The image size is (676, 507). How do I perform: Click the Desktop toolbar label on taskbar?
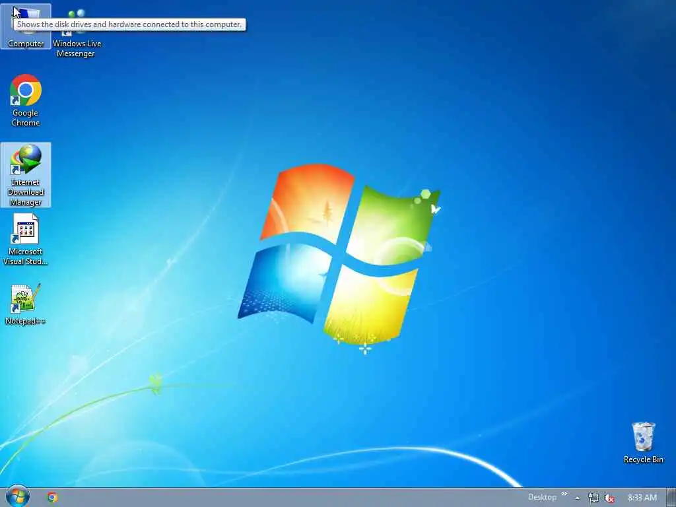point(542,497)
